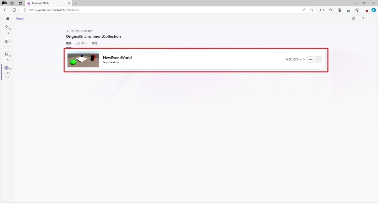The image size is (378, 203).
Task: Close the Microsoft Mesh tab
Action: [69, 3]
